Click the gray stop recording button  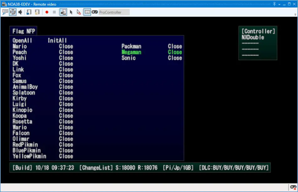(x=54, y=12)
